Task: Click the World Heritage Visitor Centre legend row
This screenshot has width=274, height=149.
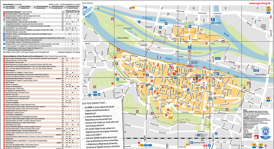Action: (41, 16)
